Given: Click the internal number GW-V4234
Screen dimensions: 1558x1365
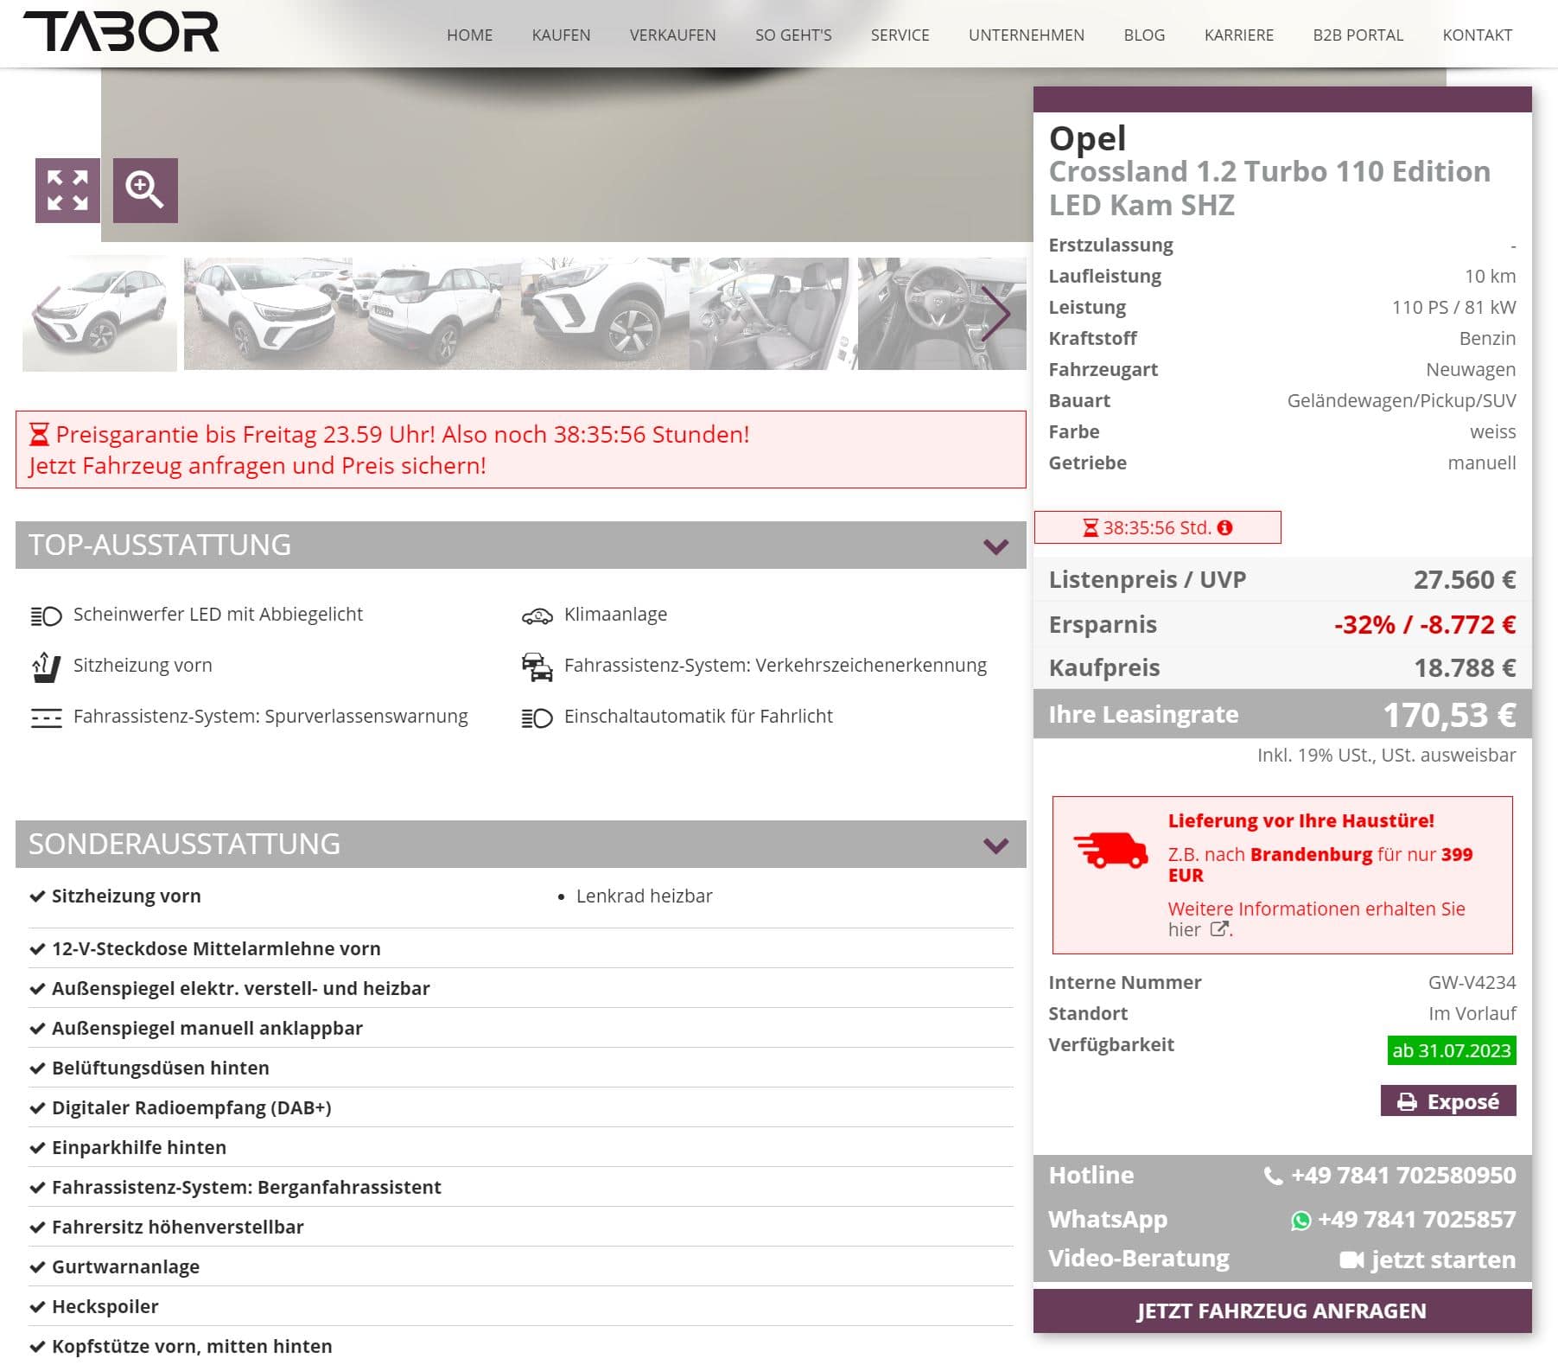Looking at the screenshot, I should point(1472,983).
